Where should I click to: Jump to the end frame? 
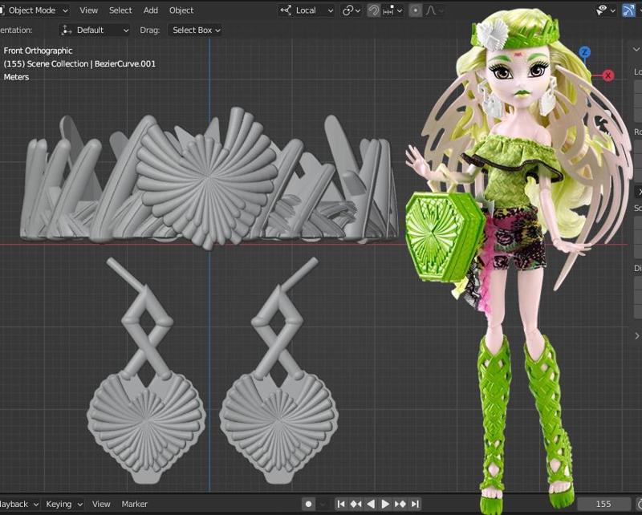415,504
